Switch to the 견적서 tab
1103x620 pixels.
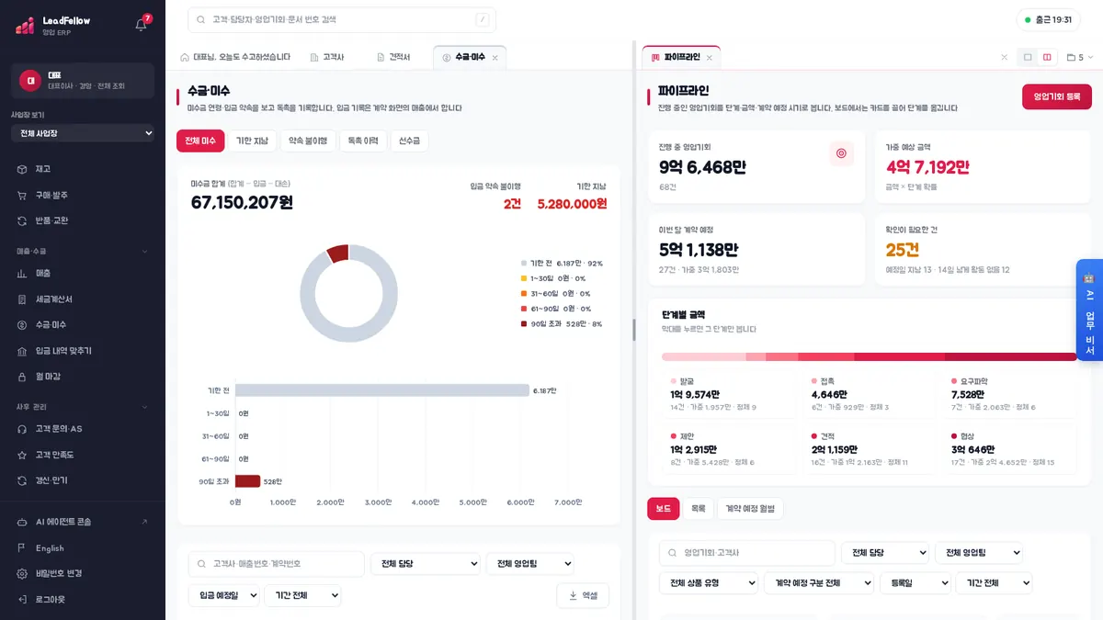(x=394, y=57)
